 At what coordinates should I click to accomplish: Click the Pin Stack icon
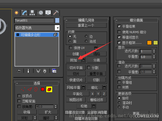click(18, 71)
